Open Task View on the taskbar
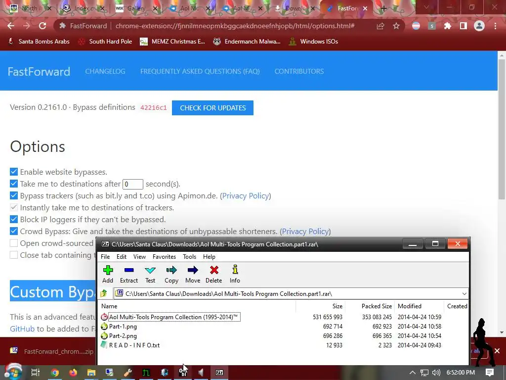The height and width of the screenshot is (380, 506). [36, 373]
